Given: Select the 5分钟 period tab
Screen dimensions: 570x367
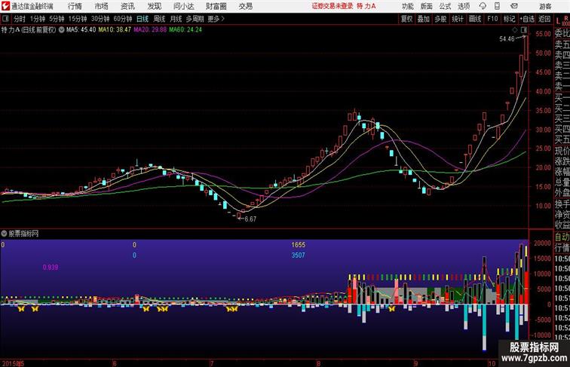Looking at the screenshot, I should (57, 19).
